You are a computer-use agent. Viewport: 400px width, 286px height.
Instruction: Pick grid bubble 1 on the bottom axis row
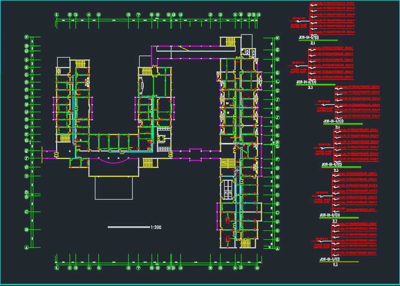(x=57, y=268)
